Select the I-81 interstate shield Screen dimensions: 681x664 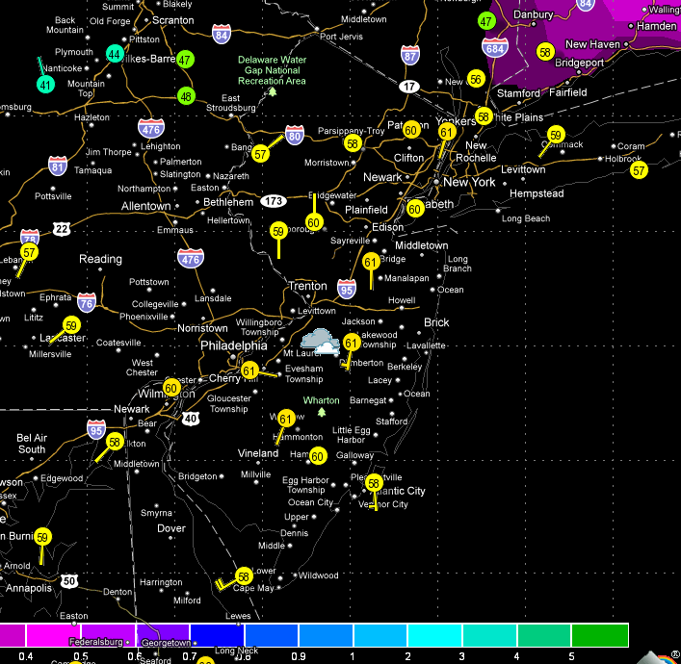pos(58,166)
